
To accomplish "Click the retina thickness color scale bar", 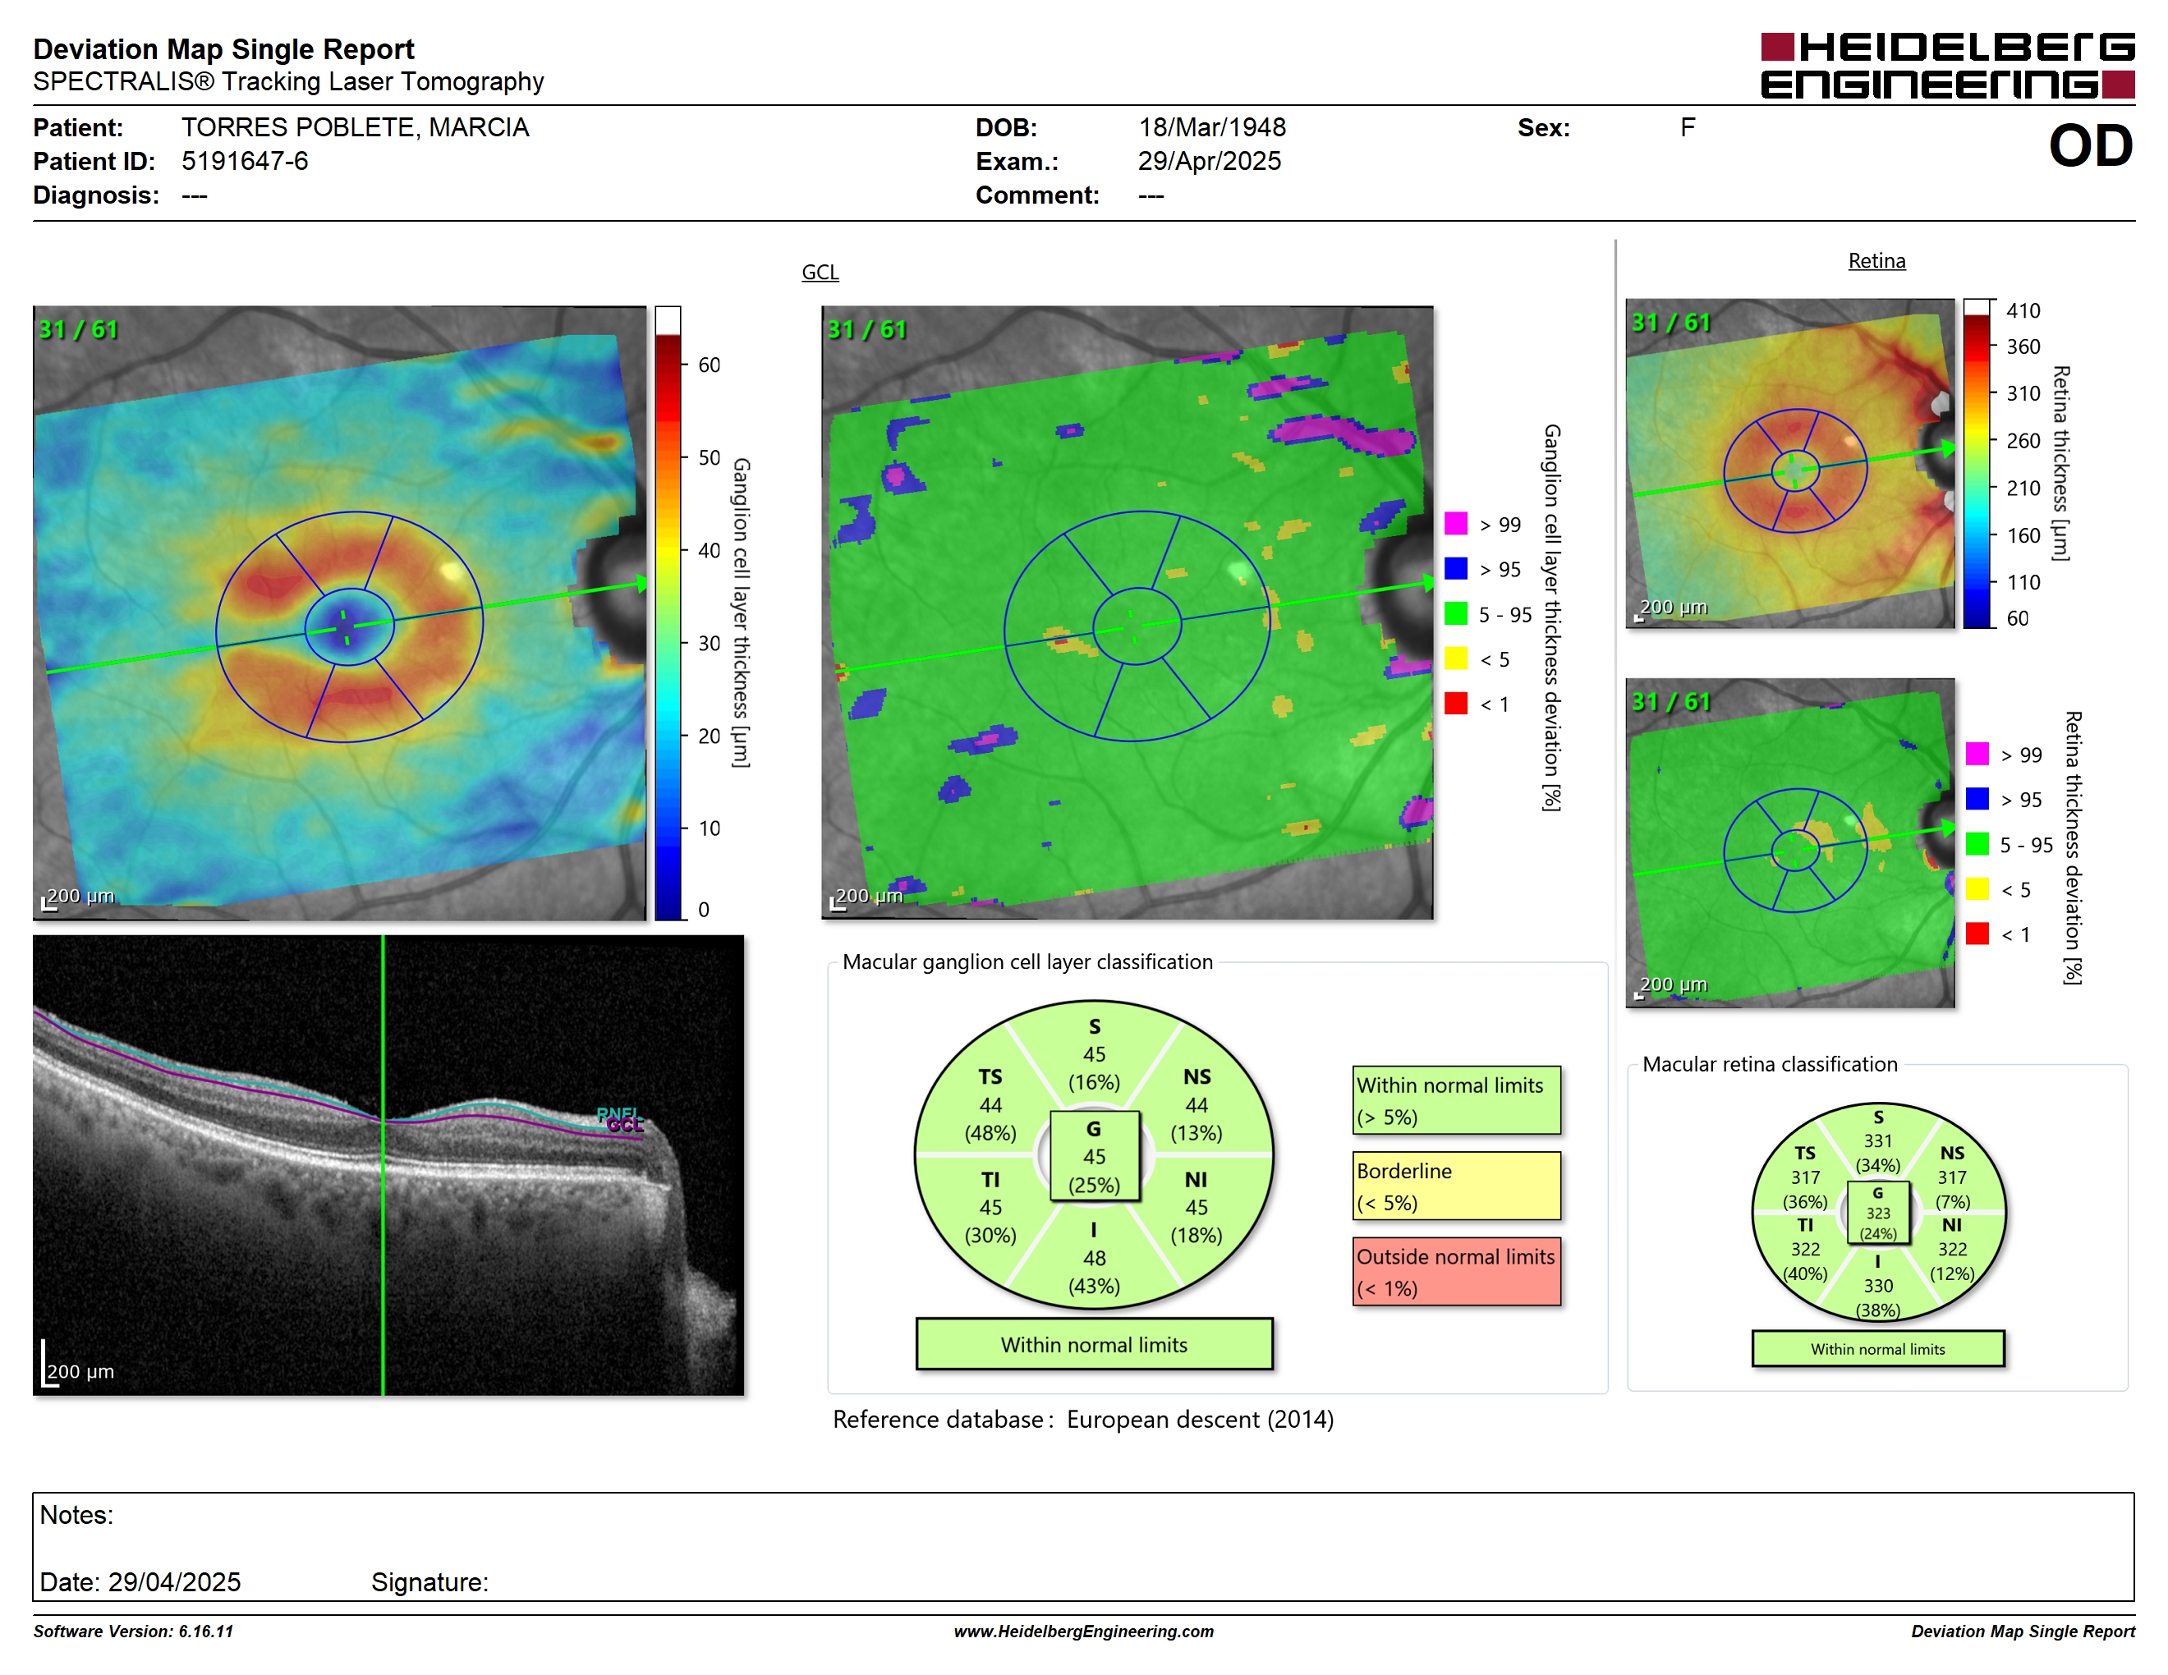I will [x=1977, y=462].
